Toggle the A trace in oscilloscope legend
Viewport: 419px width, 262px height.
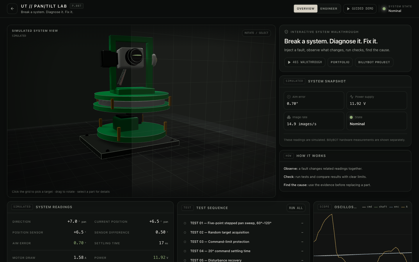point(404,207)
